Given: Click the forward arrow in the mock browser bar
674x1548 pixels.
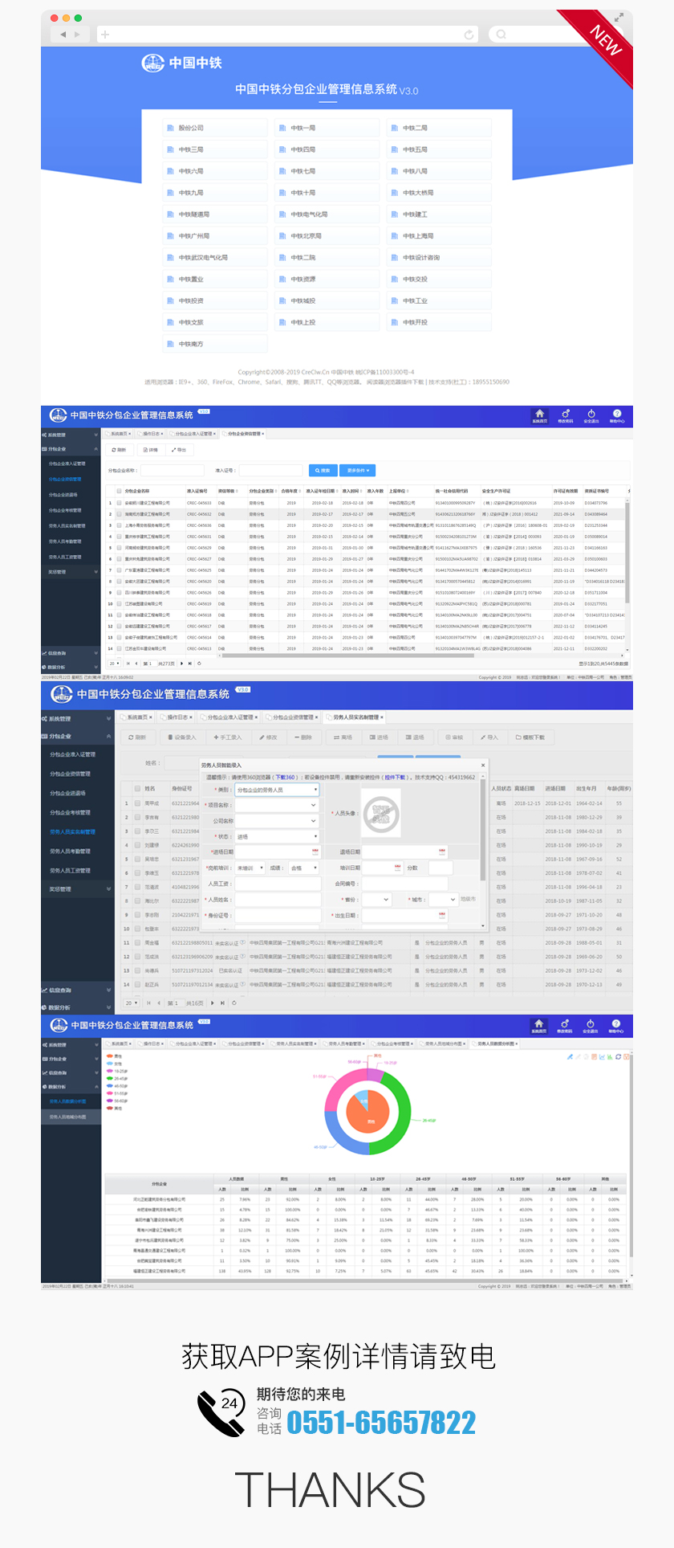Looking at the screenshot, I should point(77,35).
